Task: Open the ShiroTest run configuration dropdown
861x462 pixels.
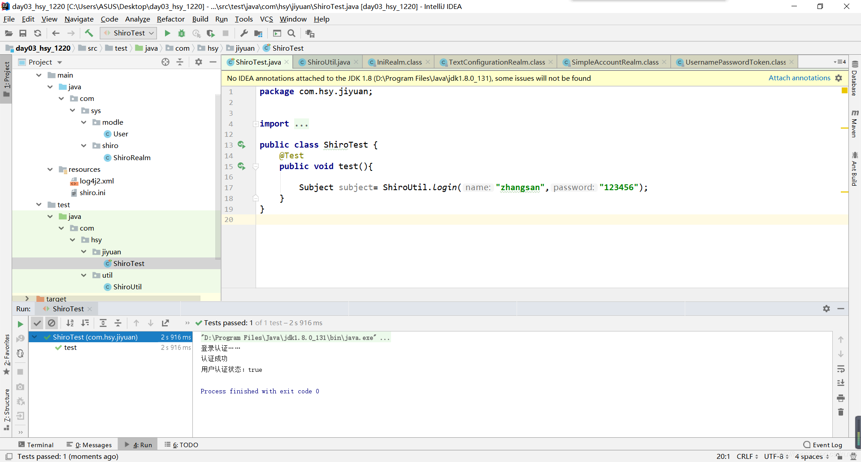Action: tap(128, 33)
